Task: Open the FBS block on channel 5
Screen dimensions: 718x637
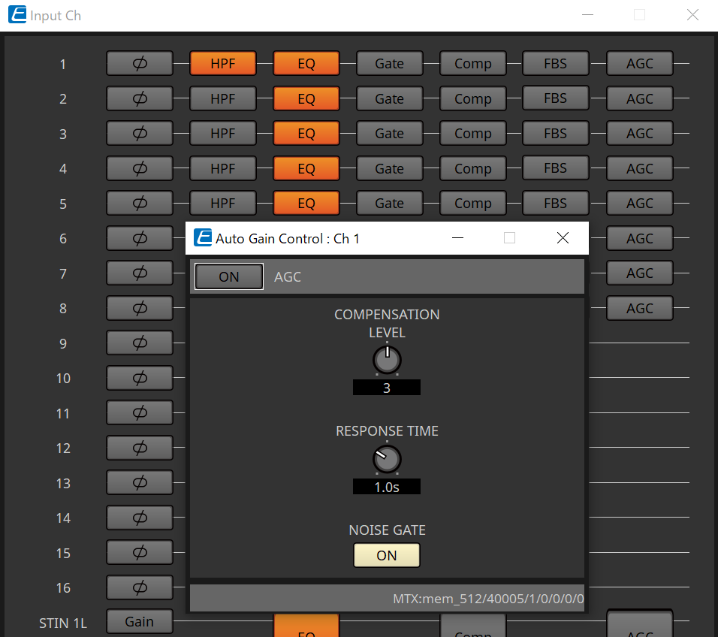Action: [x=555, y=203]
